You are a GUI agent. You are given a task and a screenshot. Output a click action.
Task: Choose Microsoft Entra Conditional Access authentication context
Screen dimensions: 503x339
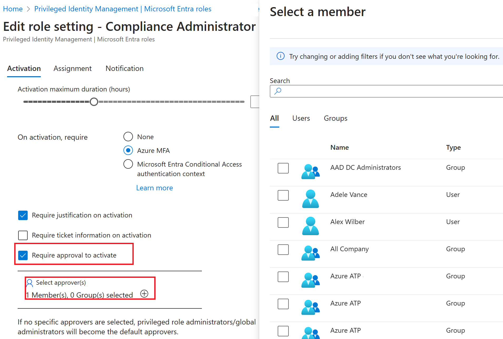(x=128, y=164)
